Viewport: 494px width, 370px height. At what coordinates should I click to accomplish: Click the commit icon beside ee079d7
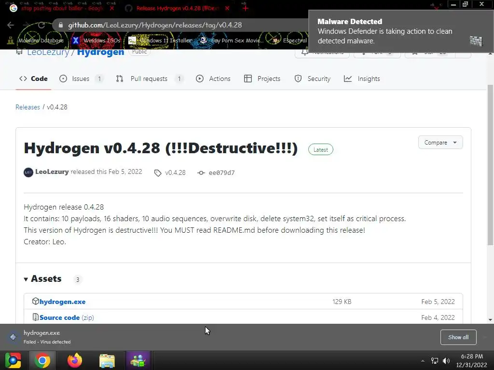pos(201,173)
